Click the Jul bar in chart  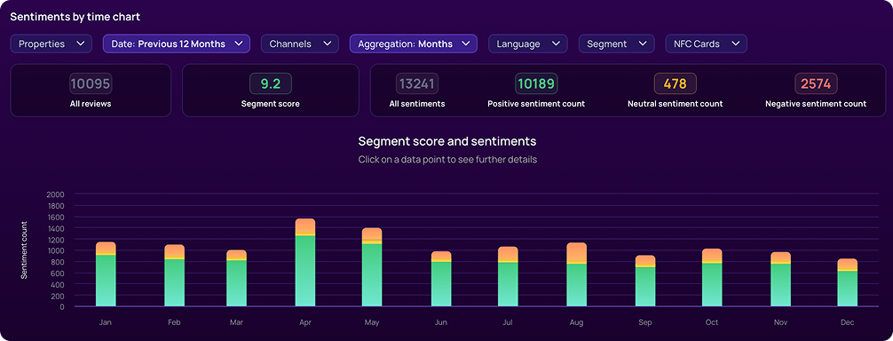508,277
